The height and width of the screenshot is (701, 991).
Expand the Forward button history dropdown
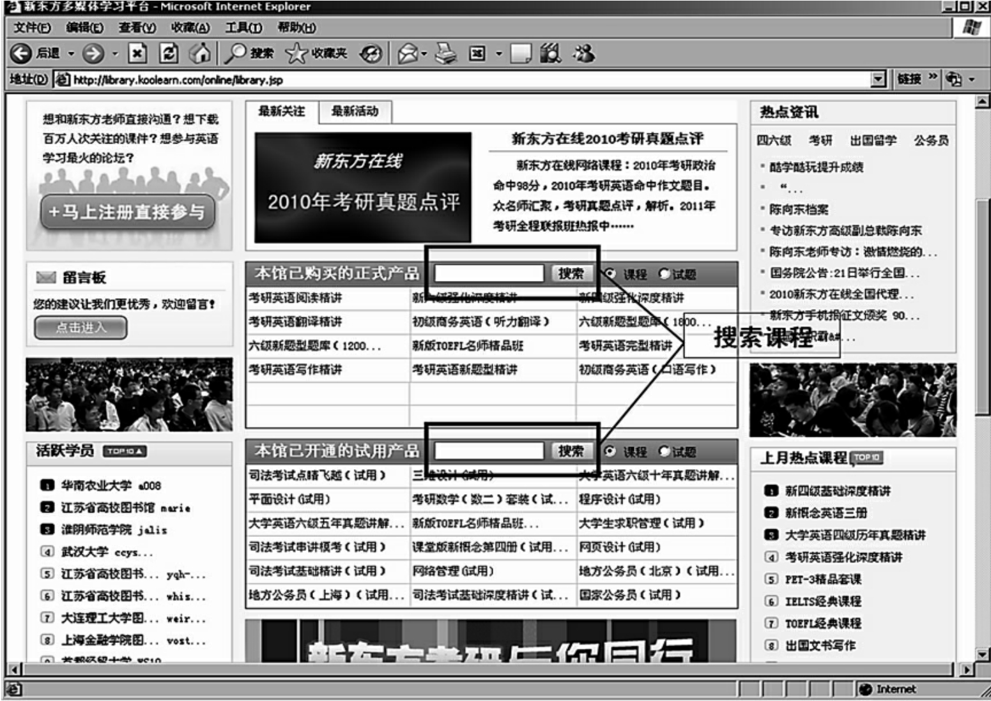pos(115,54)
